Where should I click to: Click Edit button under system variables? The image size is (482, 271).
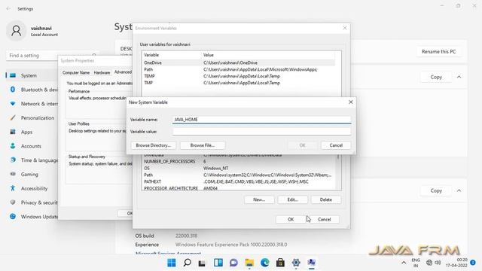point(292,199)
